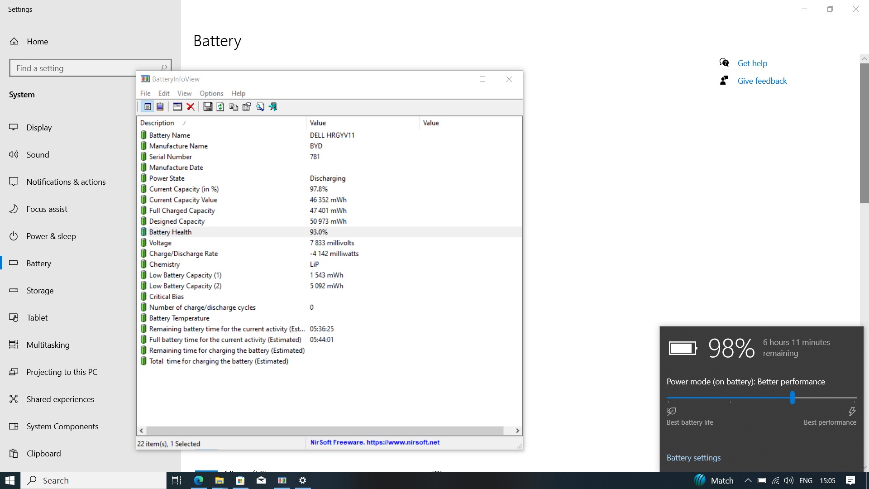Open Focus assist settings

(x=47, y=209)
